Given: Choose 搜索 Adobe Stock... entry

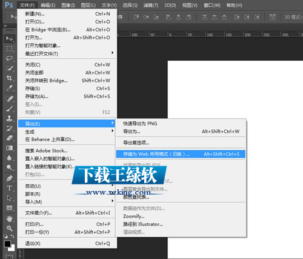Looking at the screenshot, I should pyautogui.click(x=67, y=150).
